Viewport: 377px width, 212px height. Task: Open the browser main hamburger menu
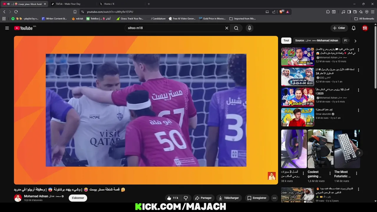(373, 12)
